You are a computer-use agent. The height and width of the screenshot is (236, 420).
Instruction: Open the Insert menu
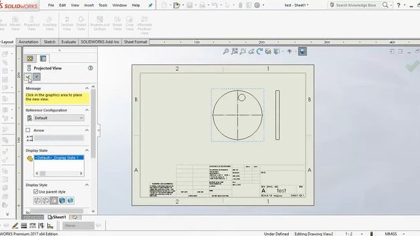click(89, 5)
